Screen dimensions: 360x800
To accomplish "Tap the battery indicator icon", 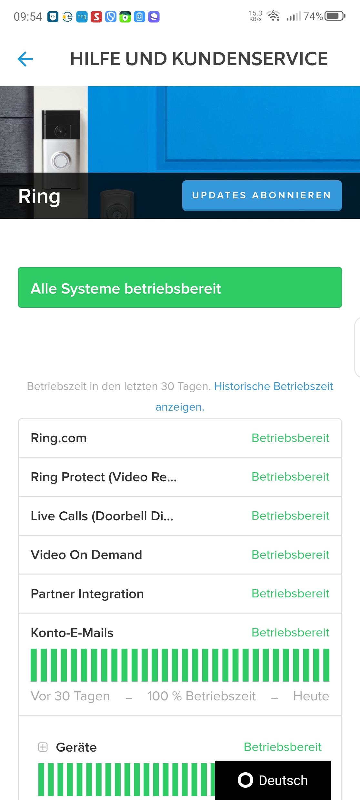I will (335, 16).
